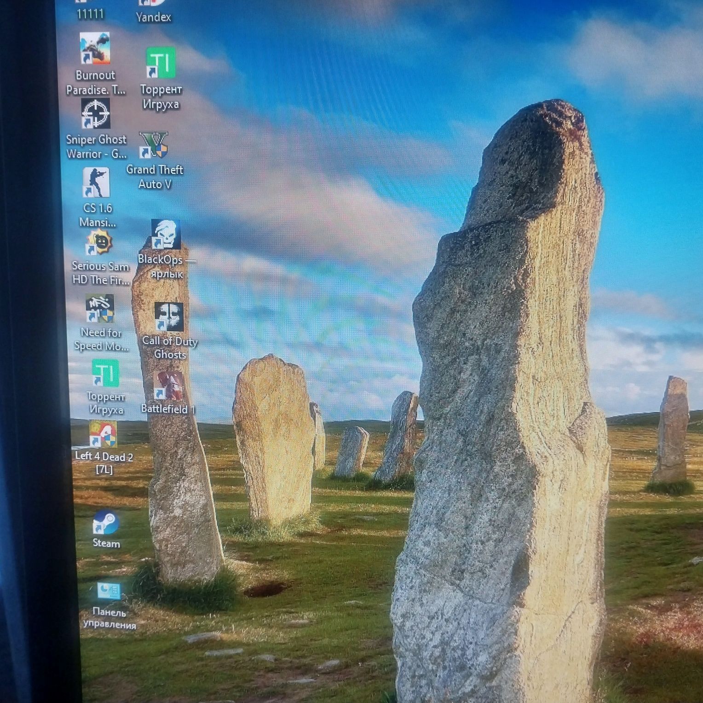Screen dimensions: 703x703
Task: Click the Grand Theft Auto V text label
Action: pyautogui.click(x=155, y=177)
